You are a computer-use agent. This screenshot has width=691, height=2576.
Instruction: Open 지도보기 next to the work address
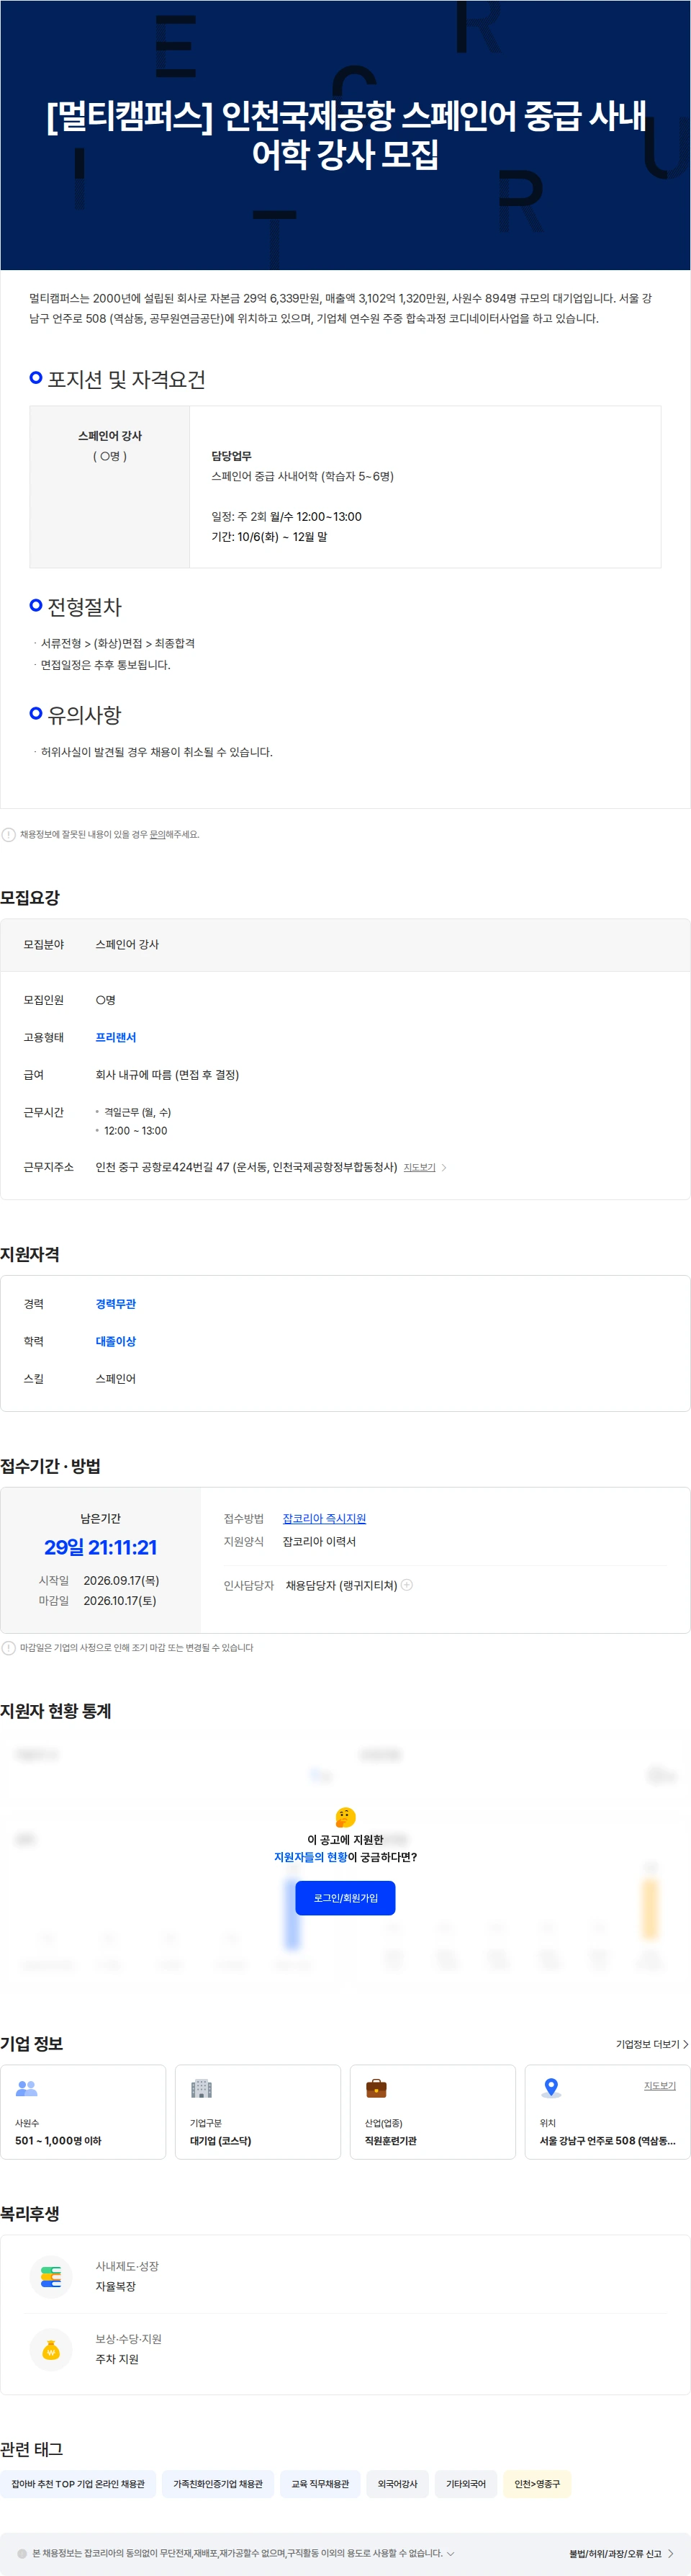[x=420, y=1167]
